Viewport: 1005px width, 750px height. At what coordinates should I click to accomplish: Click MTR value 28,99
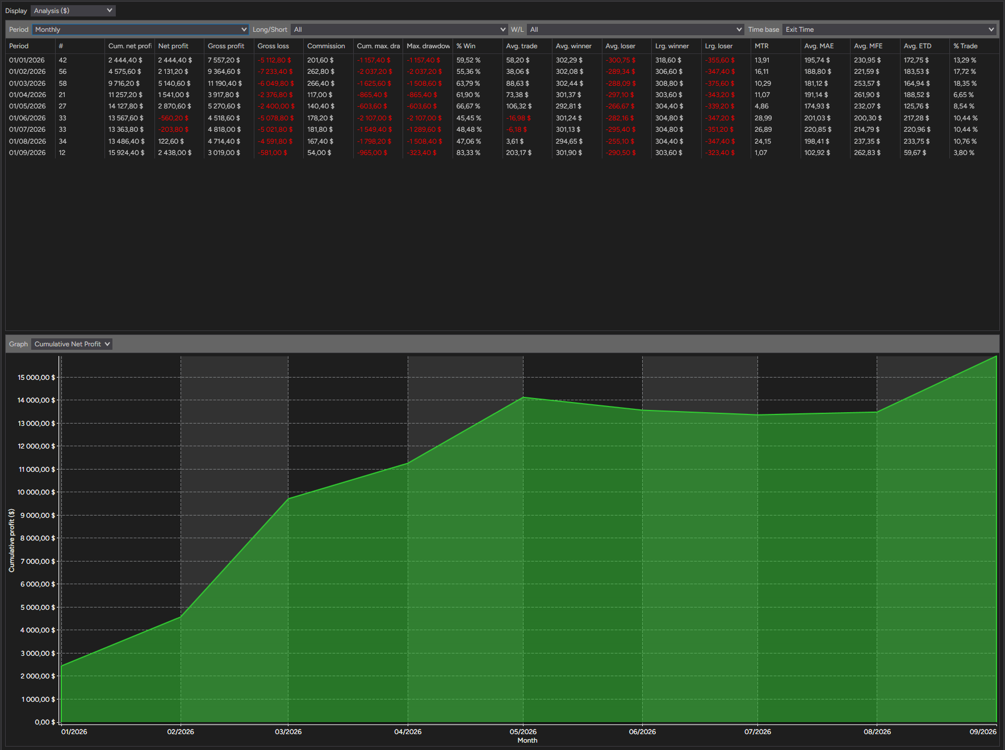click(763, 118)
